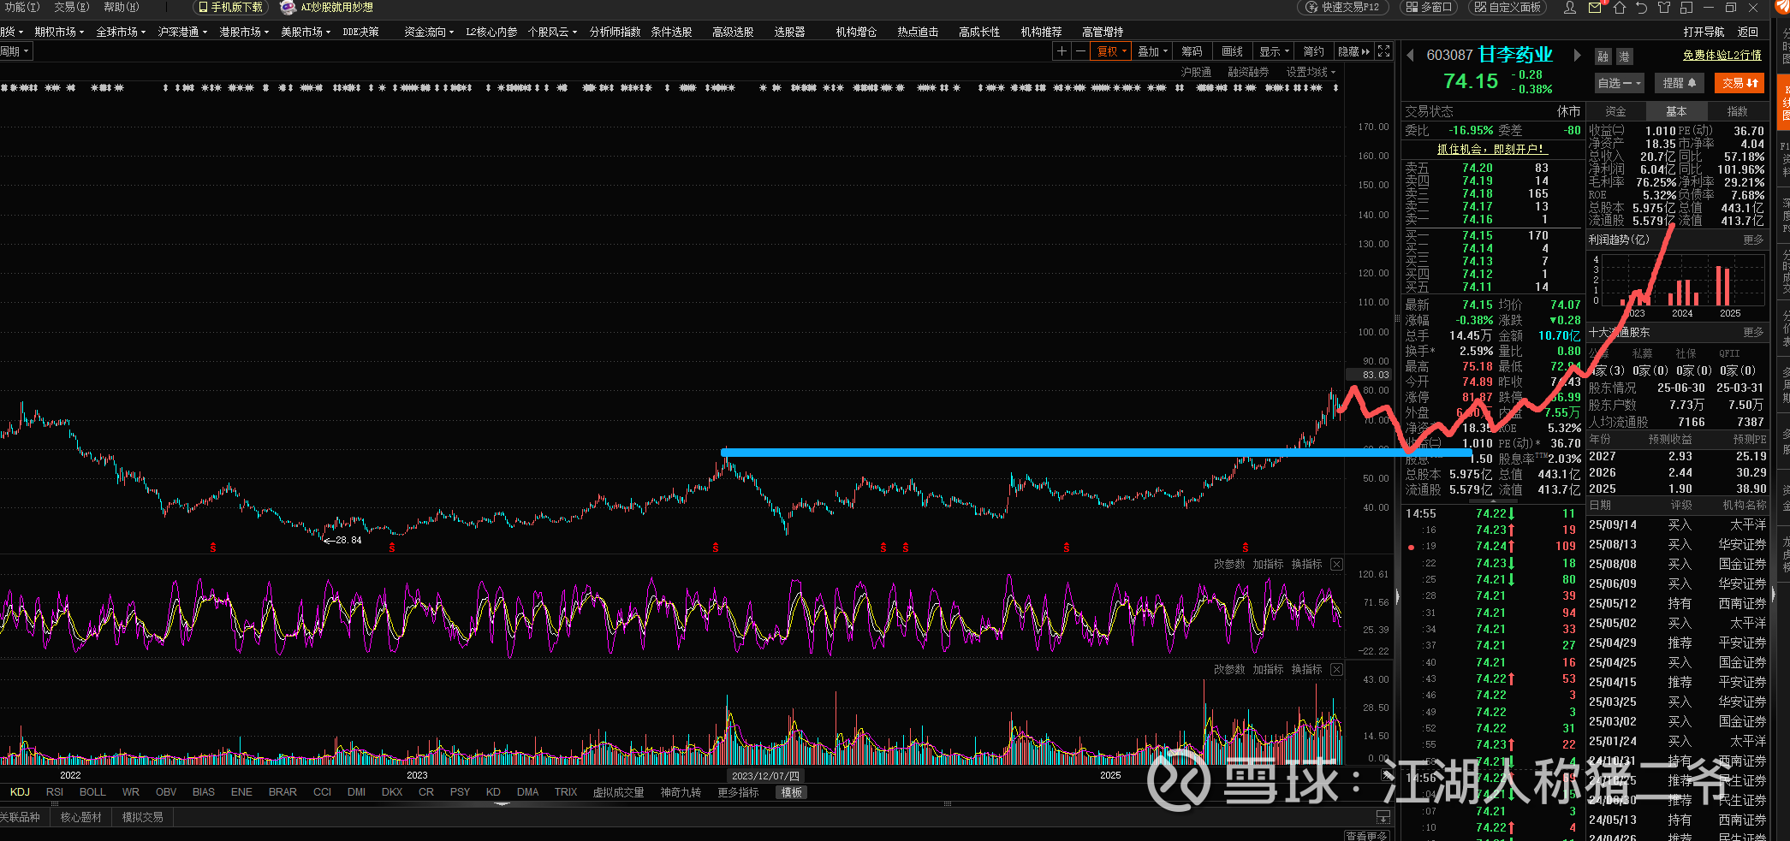Image resolution: width=1790 pixels, height=841 pixels.
Task: Toggle the 港 Hong Kong connect badge
Action: (1624, 57)
